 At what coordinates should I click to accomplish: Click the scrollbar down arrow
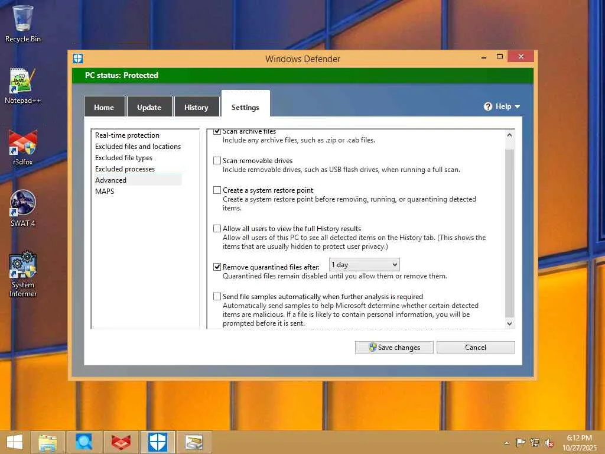pos(509,323)
